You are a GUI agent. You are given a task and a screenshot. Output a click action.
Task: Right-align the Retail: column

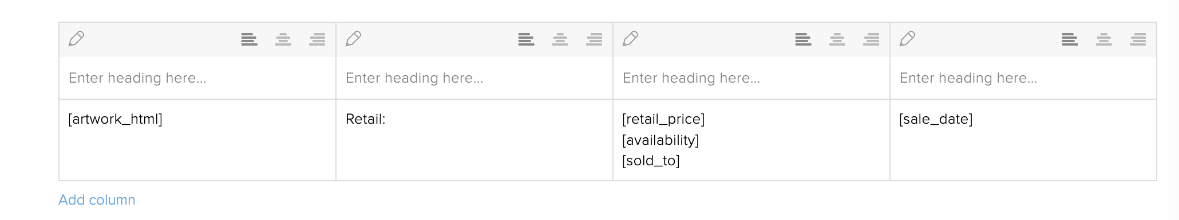[594, 39]
